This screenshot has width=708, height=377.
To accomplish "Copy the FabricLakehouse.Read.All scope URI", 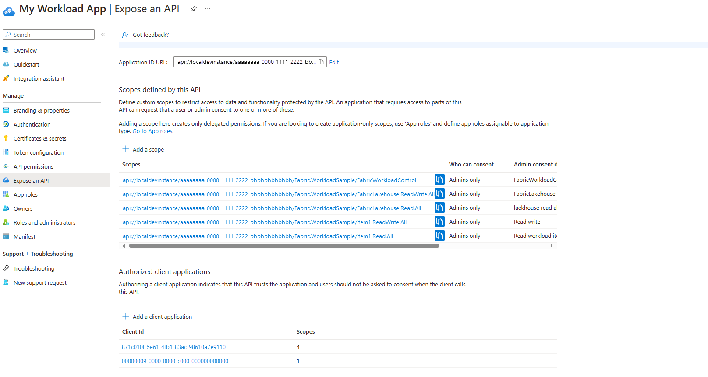I will click(439, 208).
